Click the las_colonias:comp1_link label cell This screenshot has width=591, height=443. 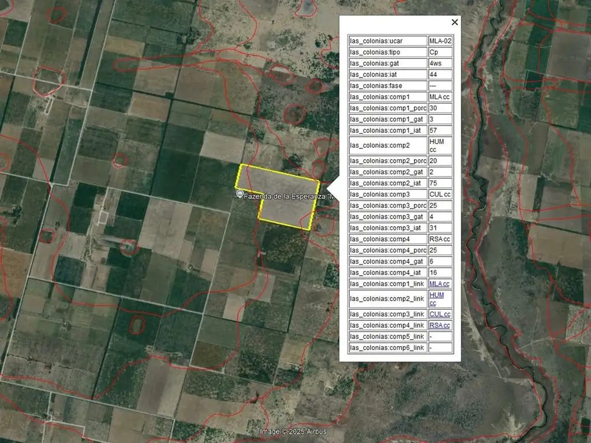pyautogui.click(x=388, y=284)
